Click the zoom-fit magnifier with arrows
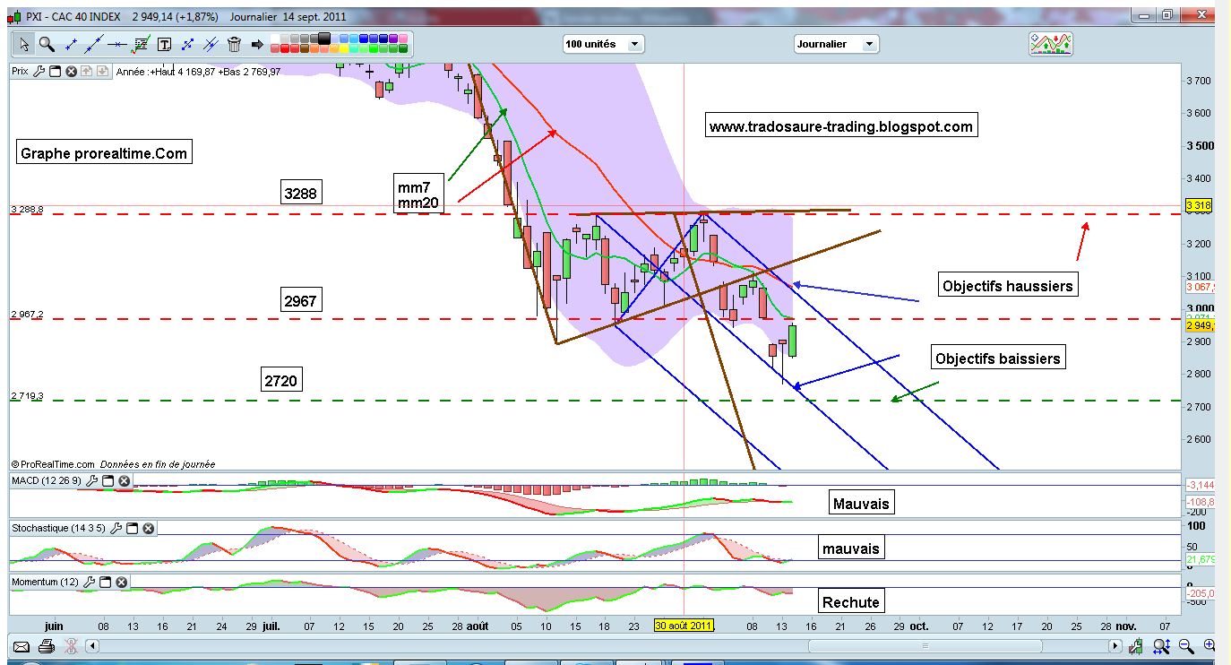The height and width of the screenshot is (665, 1231). tap(1162, 646)
